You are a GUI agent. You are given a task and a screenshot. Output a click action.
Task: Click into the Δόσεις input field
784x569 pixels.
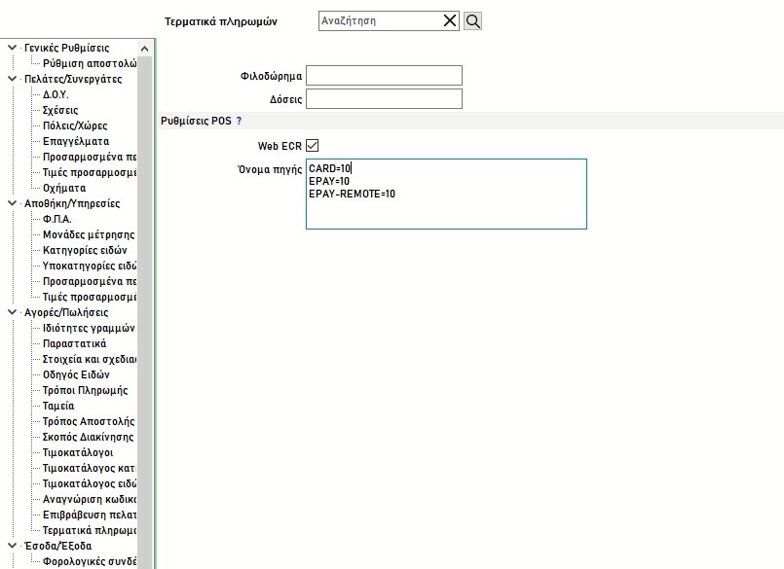coord(384,99)
